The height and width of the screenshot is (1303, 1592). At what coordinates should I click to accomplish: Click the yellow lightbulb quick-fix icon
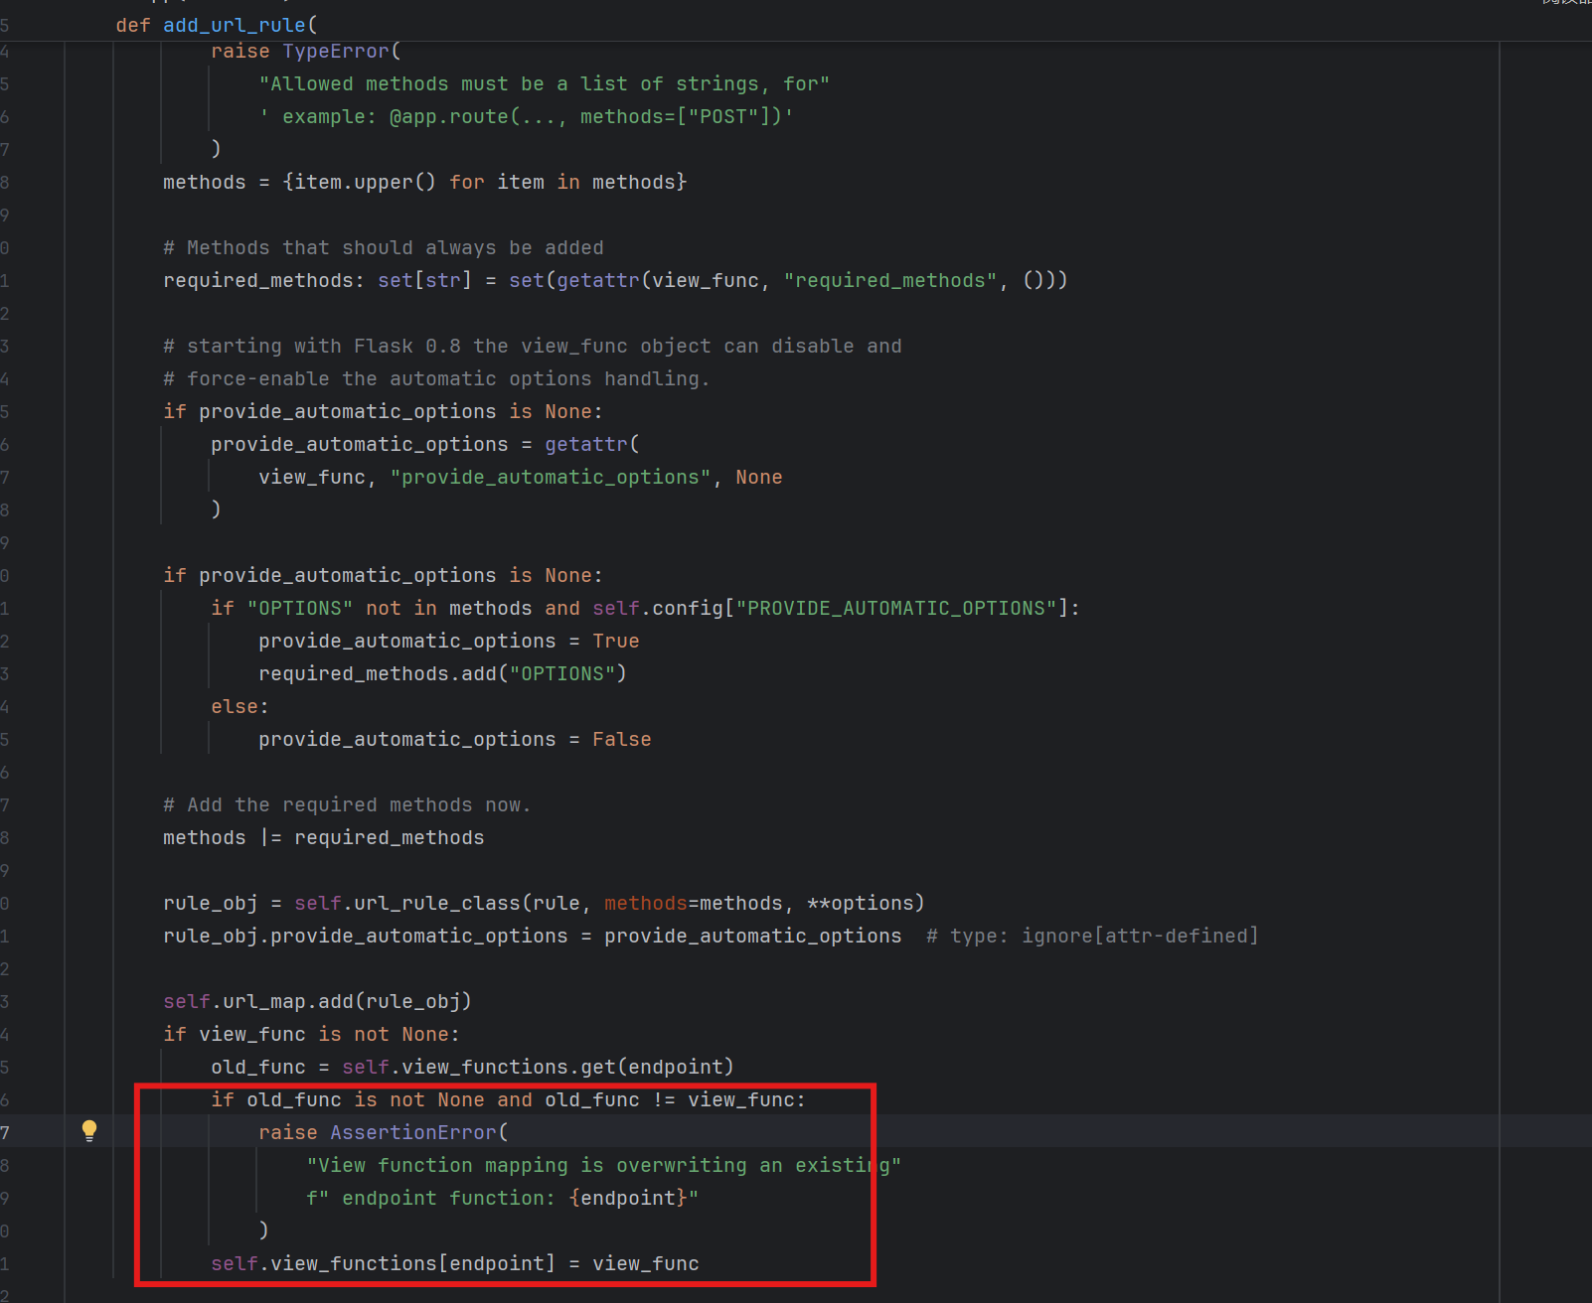pyautogui.click(x=89, y=1130)
